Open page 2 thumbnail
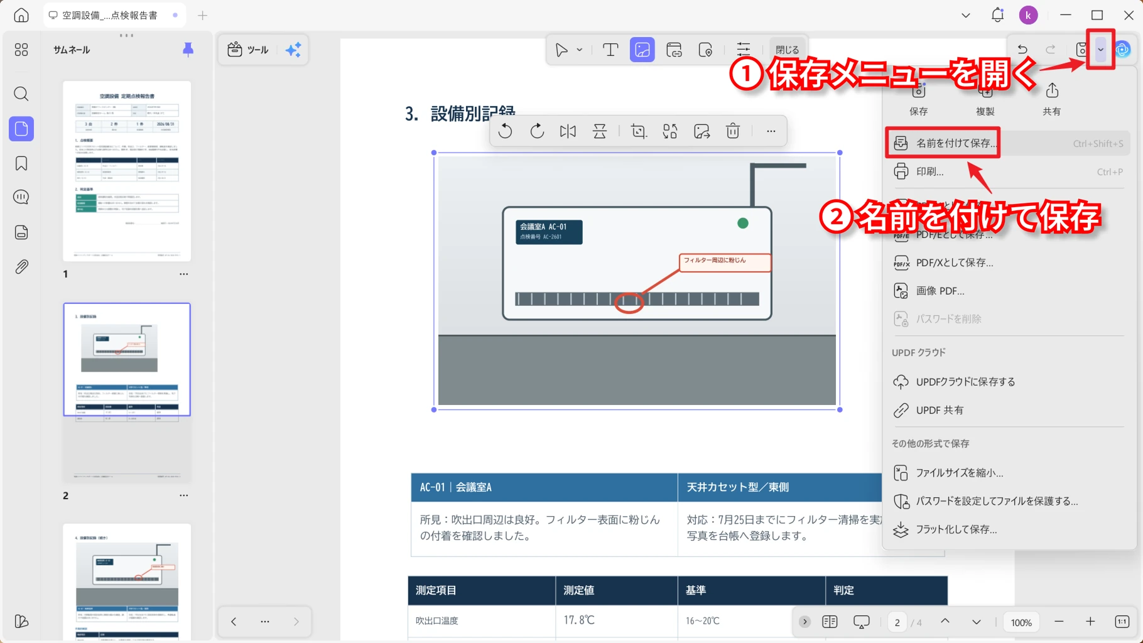Screen dimensions: 1143x643 (x=127, y=392)
